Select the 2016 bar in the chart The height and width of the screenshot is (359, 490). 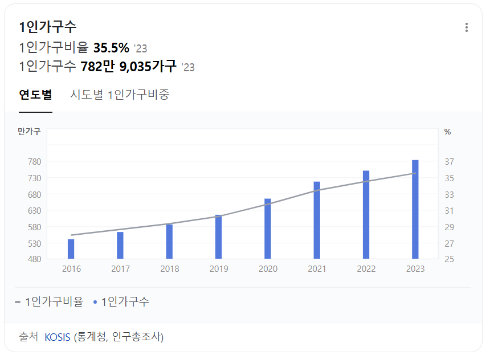[x=70, y=249]
